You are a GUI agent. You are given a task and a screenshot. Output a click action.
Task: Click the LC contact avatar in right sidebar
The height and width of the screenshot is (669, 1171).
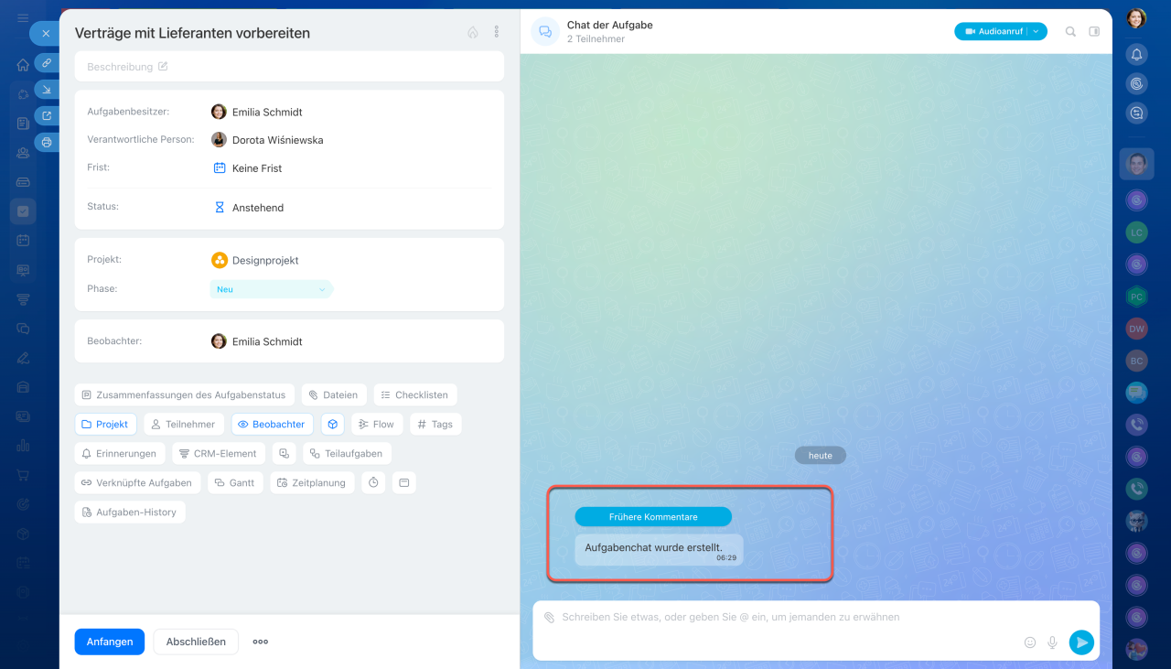click(x=1136, y=232)
